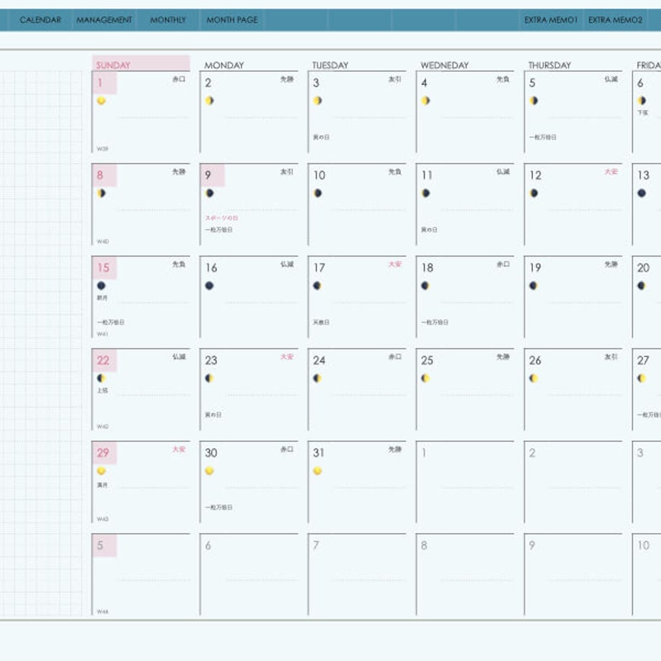Screen dimensions: 661x661
Task: Click the moon phase icon on the 2nd
Action: pyautogui.click(x=210, y=101)
